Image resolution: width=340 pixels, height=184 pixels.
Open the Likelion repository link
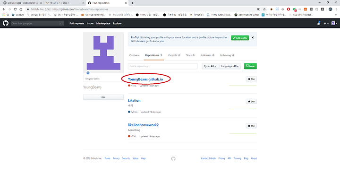134,101
